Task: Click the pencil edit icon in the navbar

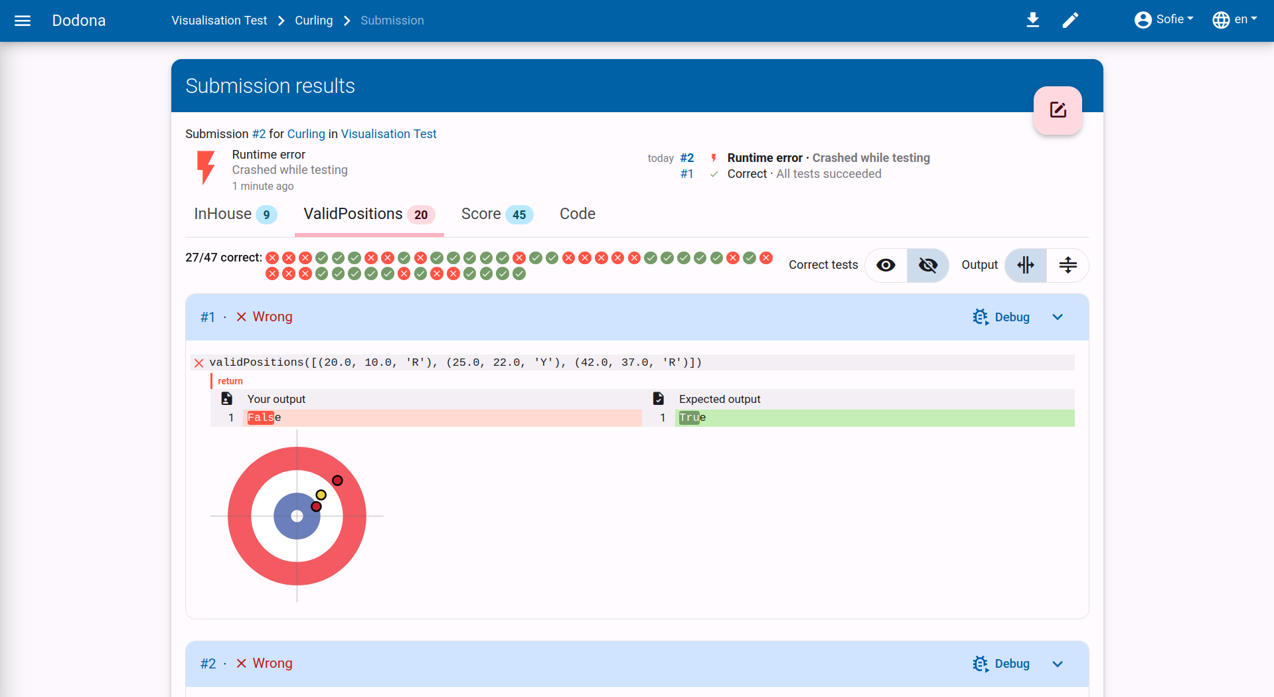Action: (1070, 20)
